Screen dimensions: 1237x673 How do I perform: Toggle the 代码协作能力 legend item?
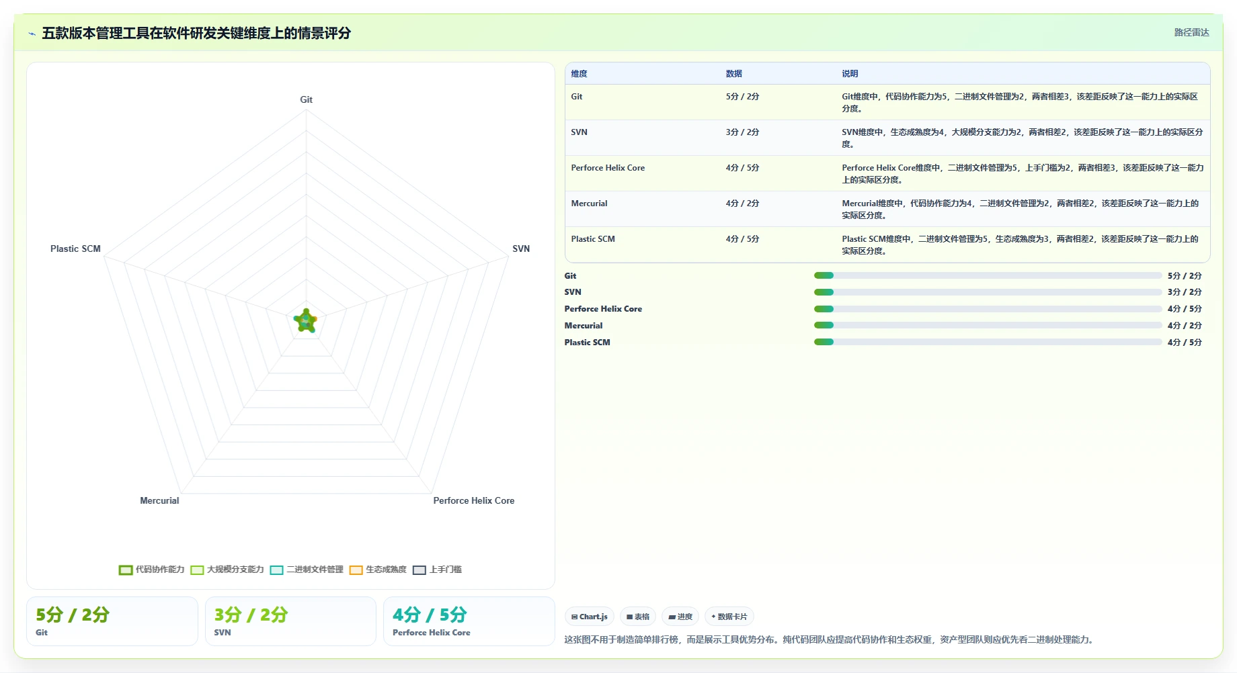tap(152, 570)
